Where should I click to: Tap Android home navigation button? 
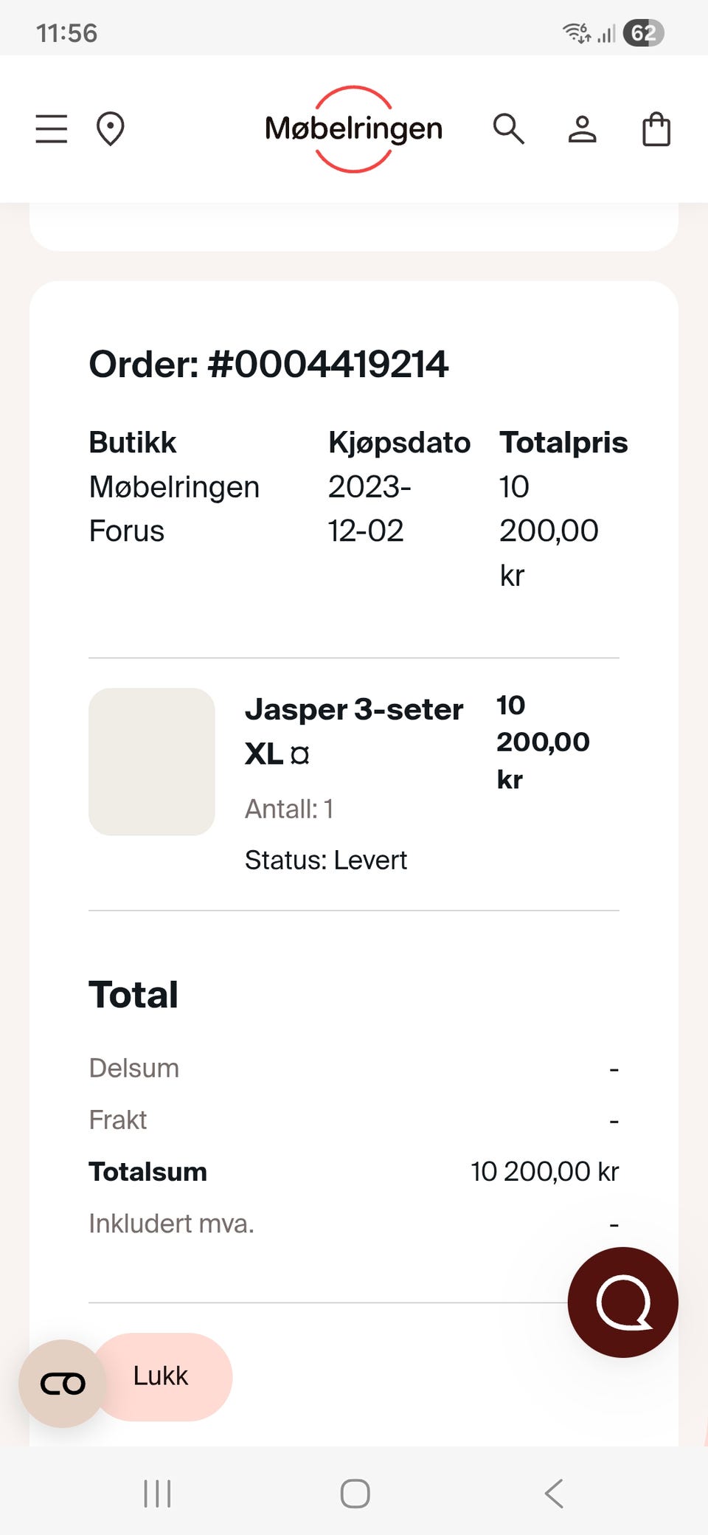355,1494
